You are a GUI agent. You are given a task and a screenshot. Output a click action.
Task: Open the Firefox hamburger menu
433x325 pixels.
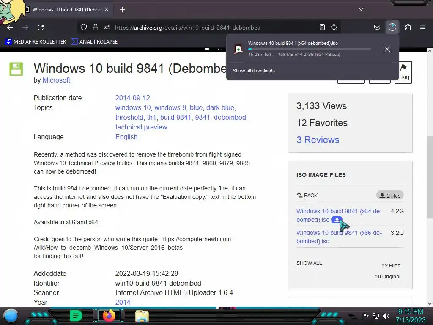point(423,27)
